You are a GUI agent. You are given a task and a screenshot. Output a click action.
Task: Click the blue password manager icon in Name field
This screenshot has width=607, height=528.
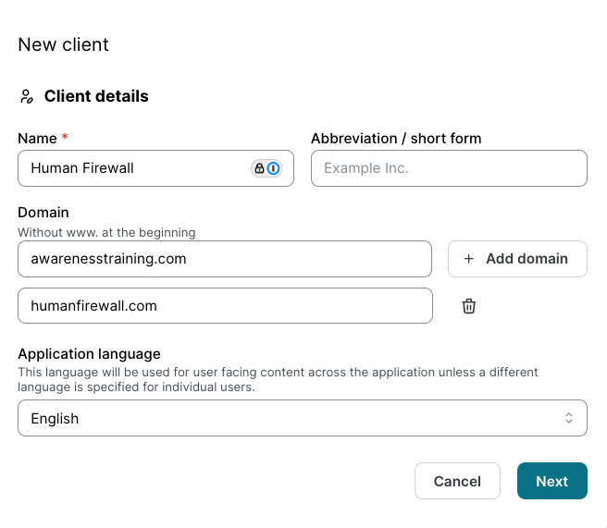(273, 168)
